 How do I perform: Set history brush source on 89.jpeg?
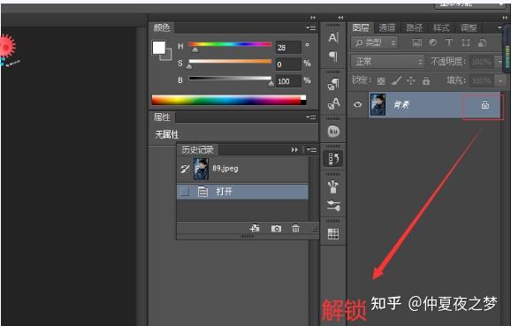pos(185,169)
